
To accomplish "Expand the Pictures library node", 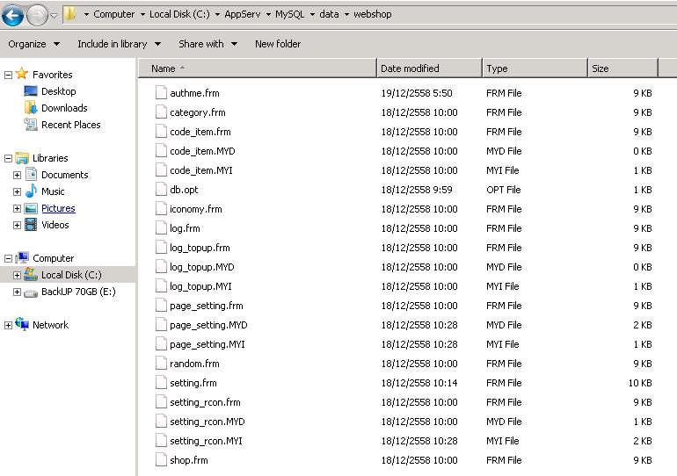I will (x=17, y=209).
